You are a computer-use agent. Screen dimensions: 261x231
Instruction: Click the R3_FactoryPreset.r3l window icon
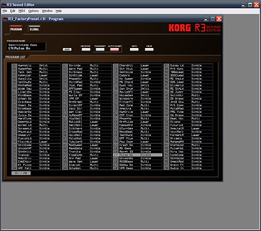[5, 19]
